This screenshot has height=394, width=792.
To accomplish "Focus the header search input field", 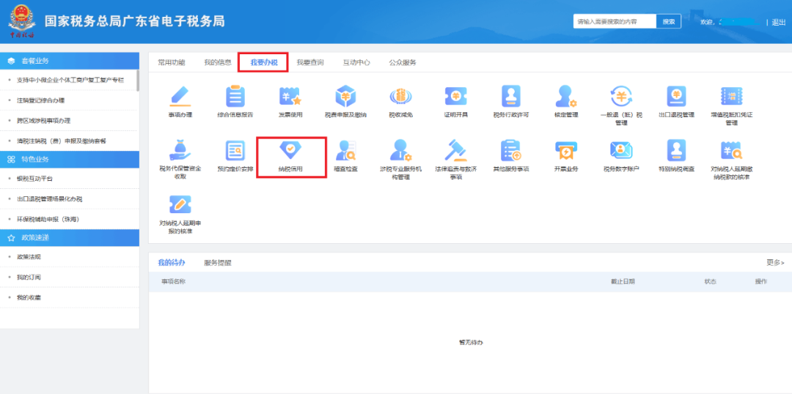I will click(x=615, y=22).
